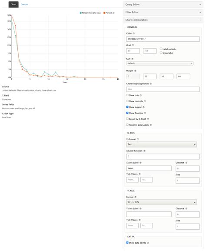Open the X-Format Text dropdown
Viewport: 206px width, 251px height.
[x=162, y=144]
